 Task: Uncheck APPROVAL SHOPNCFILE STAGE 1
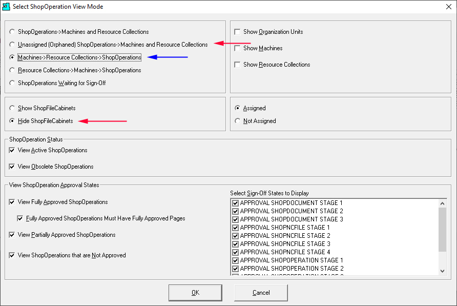(x=236, y=228)
